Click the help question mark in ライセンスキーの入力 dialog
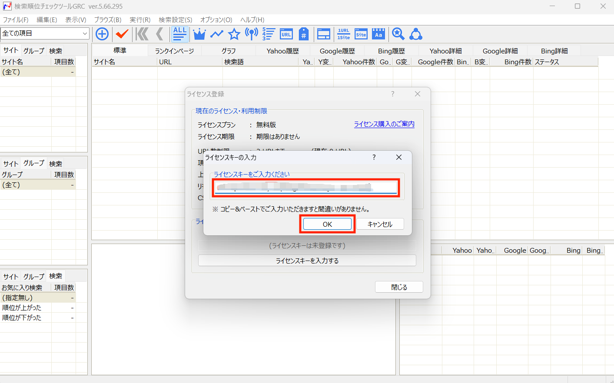The image size is (614, 383). click(374, 157)
